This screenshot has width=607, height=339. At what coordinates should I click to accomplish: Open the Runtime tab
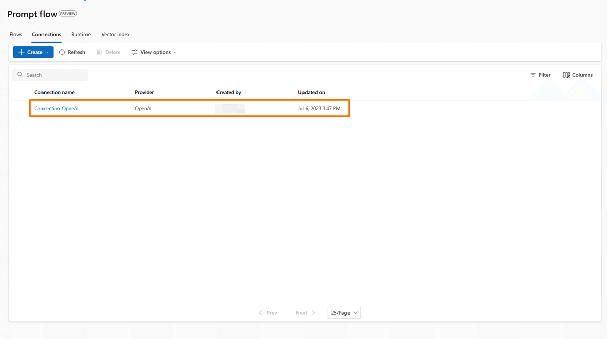[x=81, y=34]
